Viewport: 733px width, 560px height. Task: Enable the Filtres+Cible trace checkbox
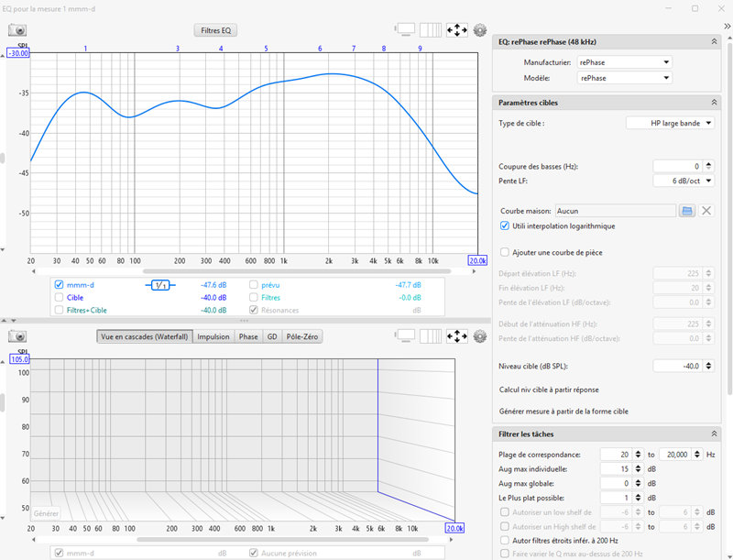(59, 310)
